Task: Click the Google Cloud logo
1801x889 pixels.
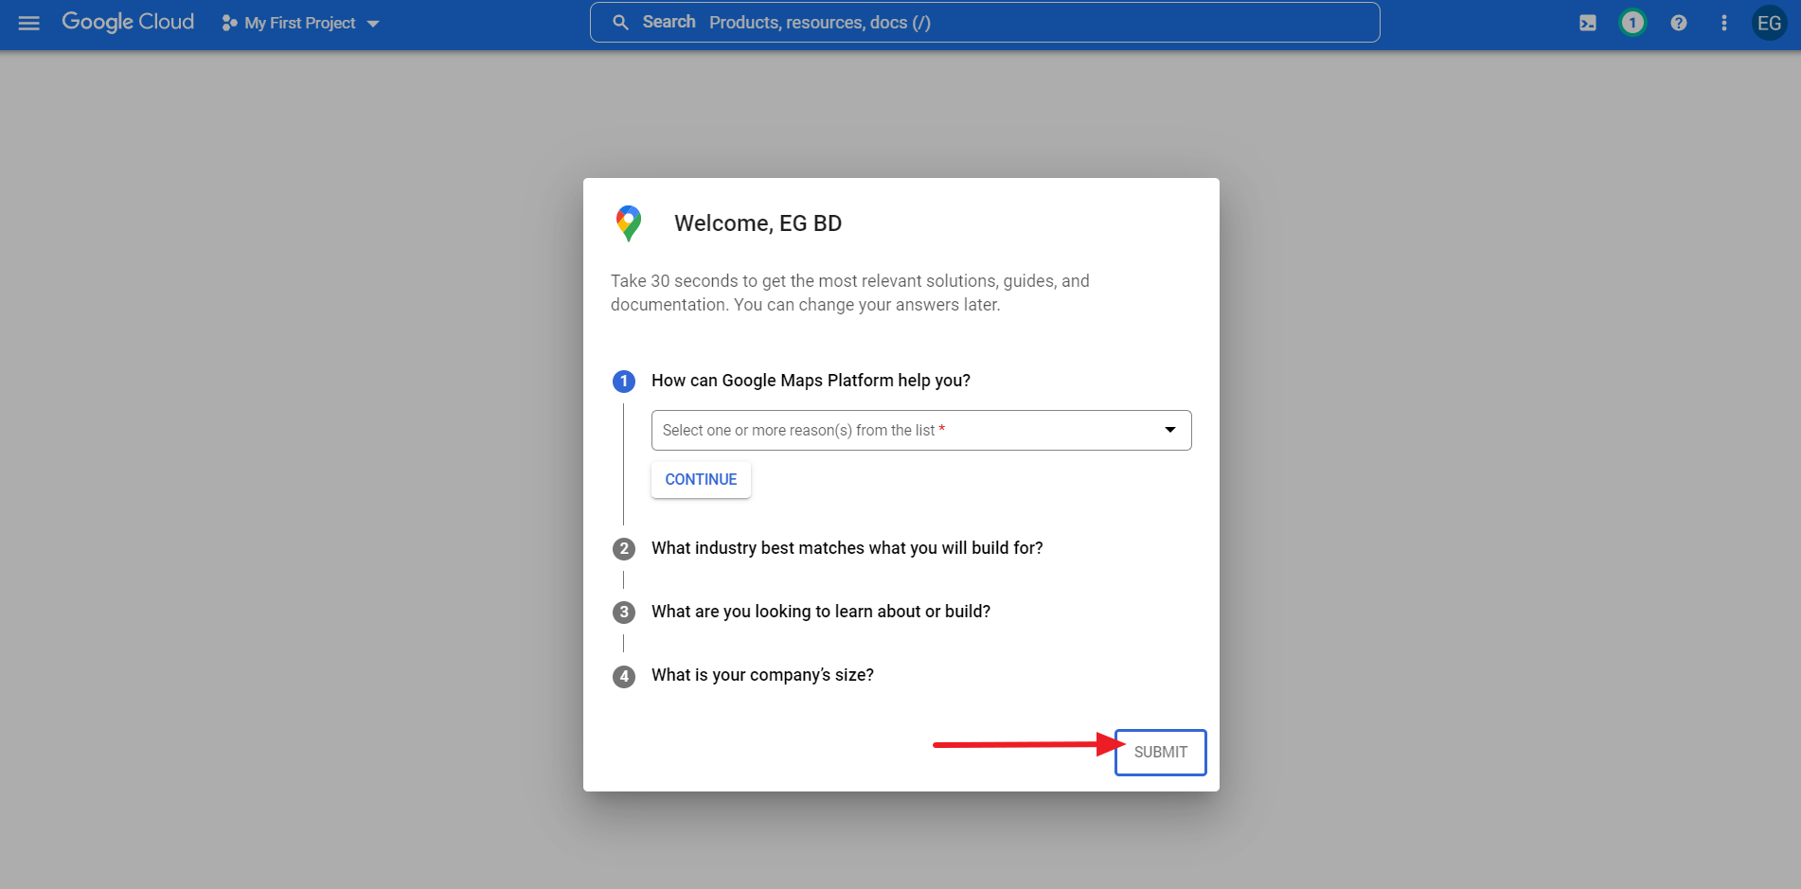Action: [x=128, y=22]
